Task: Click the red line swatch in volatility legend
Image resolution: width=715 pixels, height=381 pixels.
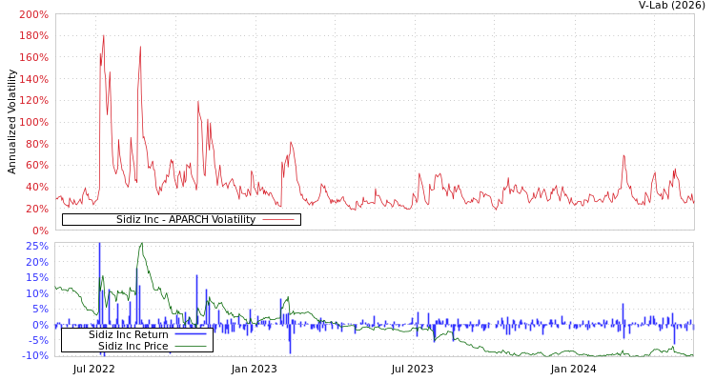Action: point(277,220)
